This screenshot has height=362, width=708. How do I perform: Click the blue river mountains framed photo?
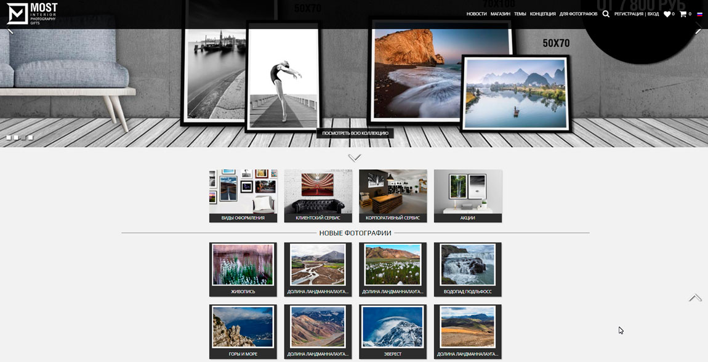(x=516, y=92)
